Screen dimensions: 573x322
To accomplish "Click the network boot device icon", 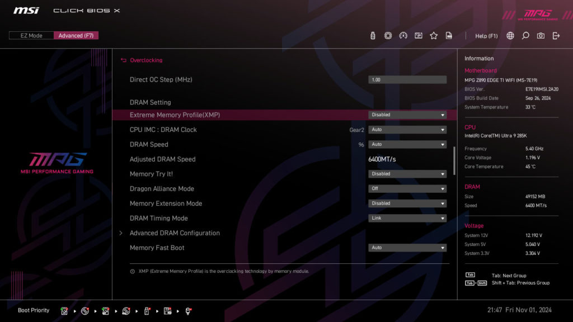I will pos(189,310).
